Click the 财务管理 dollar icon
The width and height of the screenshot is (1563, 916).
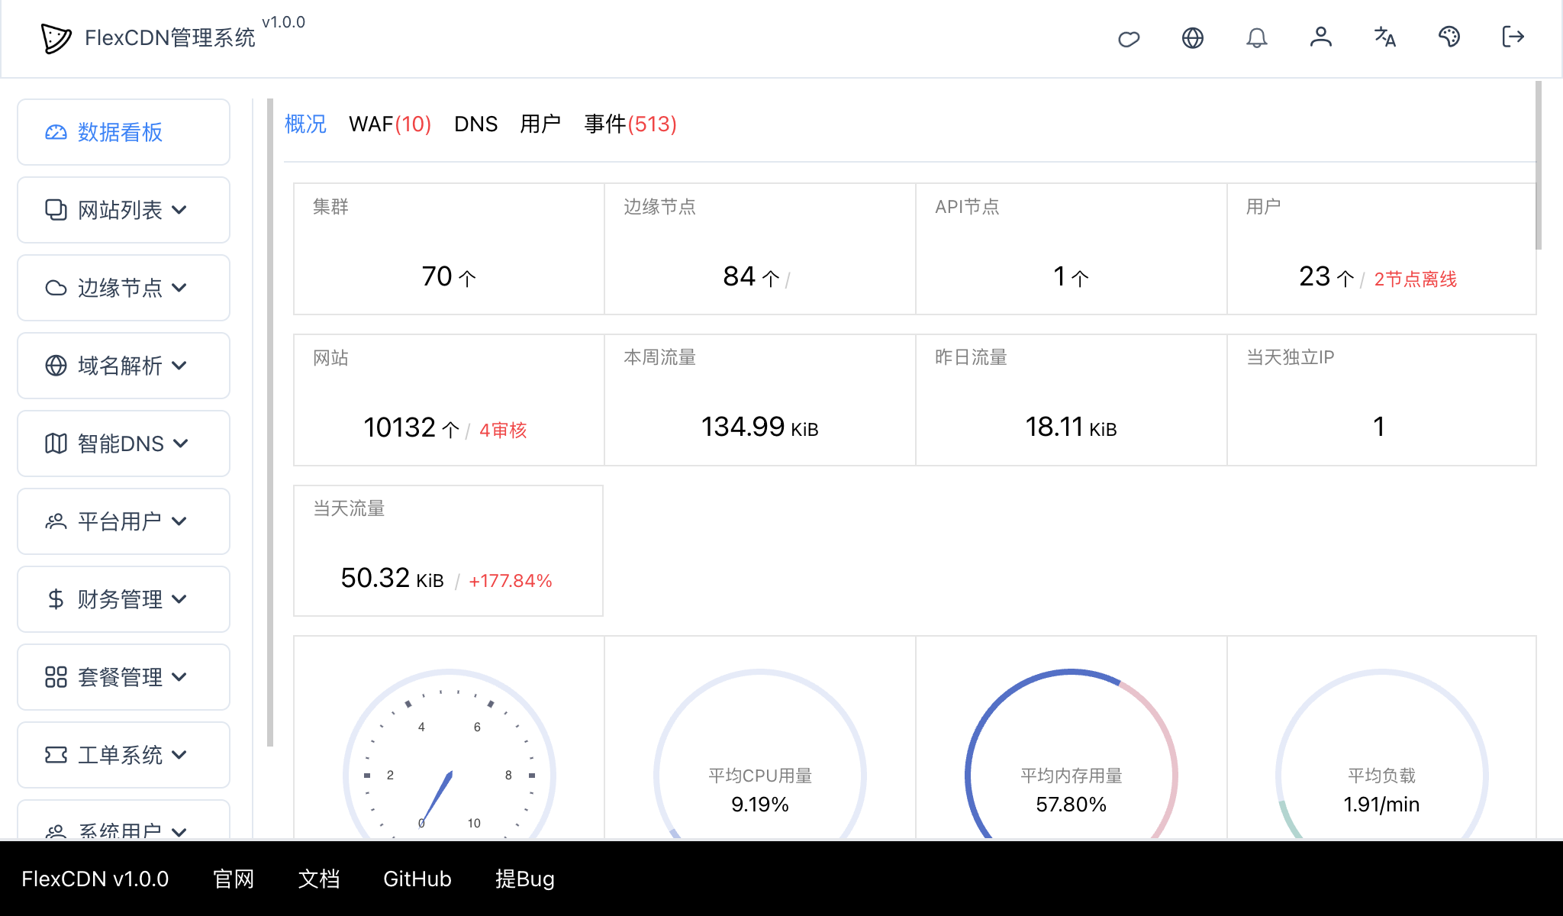pos(54,600)
